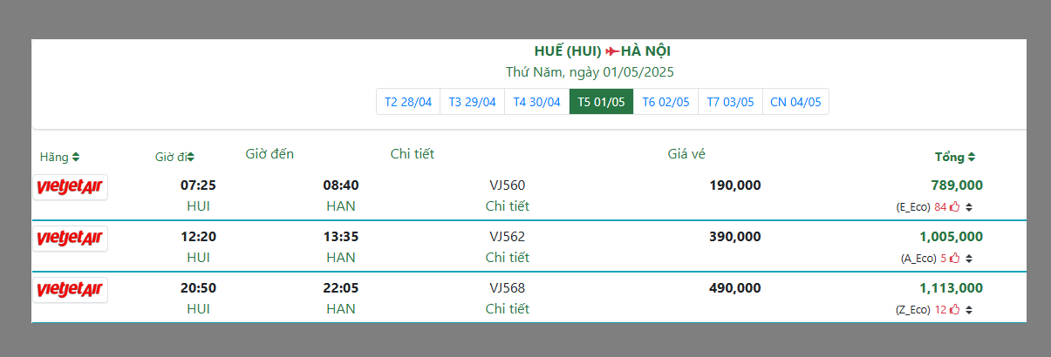The height and width of the screenshot is (357, 1051).
Task: Expand fare class options for A_Eco
Action: 969,259
